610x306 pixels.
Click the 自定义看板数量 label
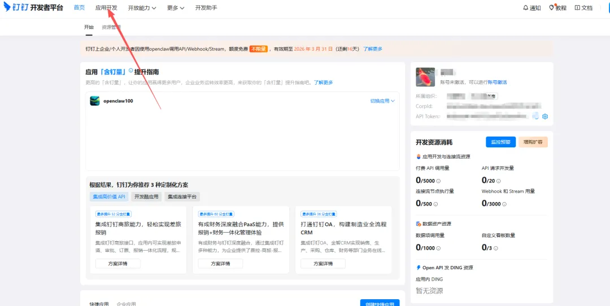498,235
